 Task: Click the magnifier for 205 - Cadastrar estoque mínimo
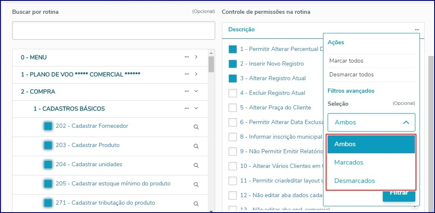pos(196,185)
